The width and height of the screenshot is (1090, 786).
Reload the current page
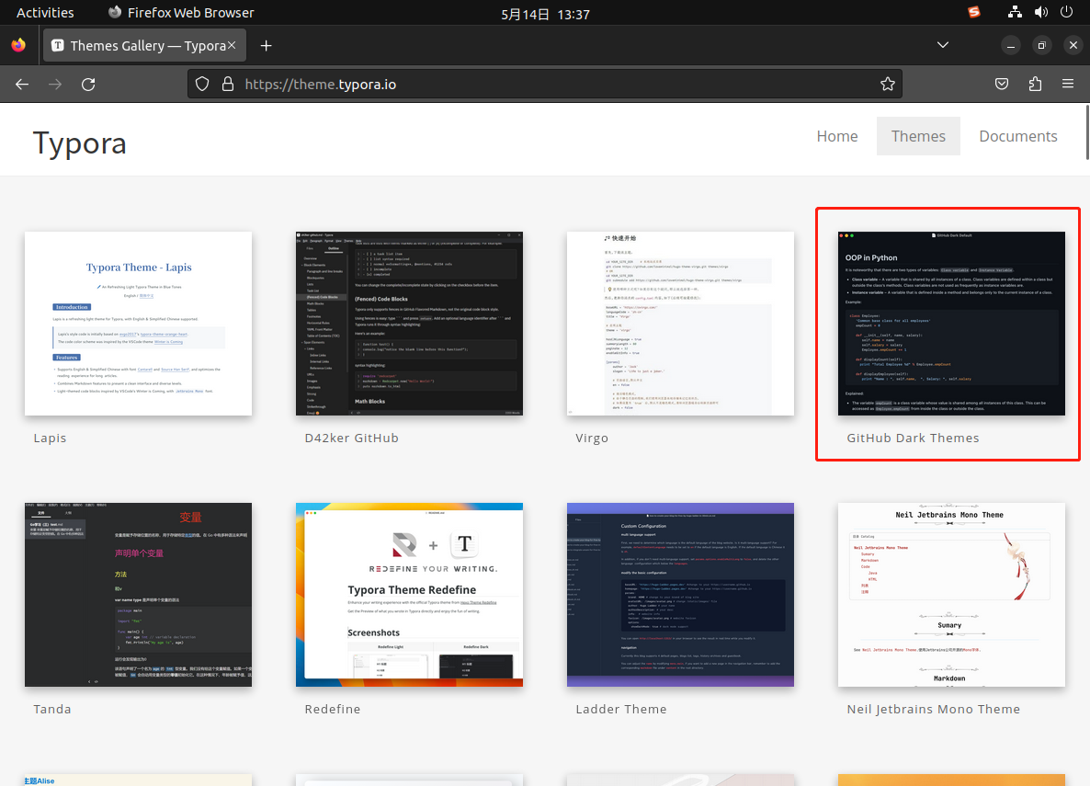88,85
